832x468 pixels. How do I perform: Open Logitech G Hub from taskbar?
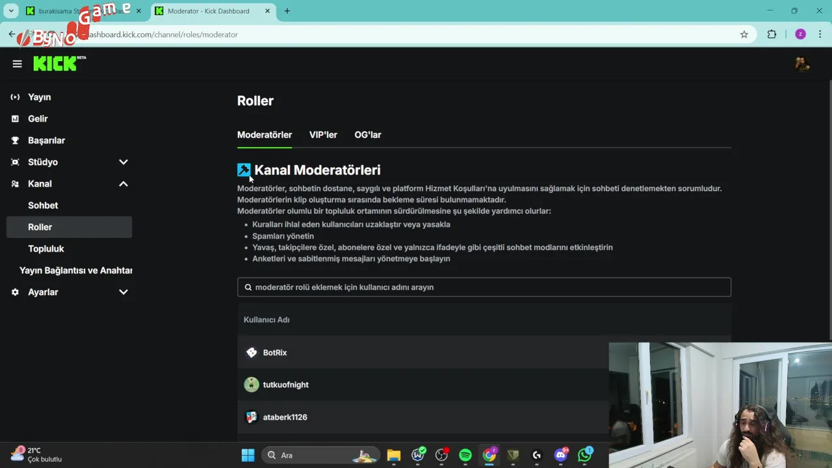tap(537, 455)
